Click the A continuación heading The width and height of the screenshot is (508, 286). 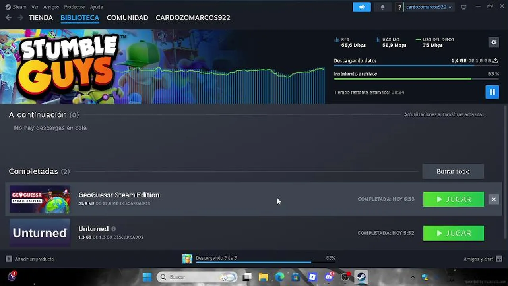[38, 114]
